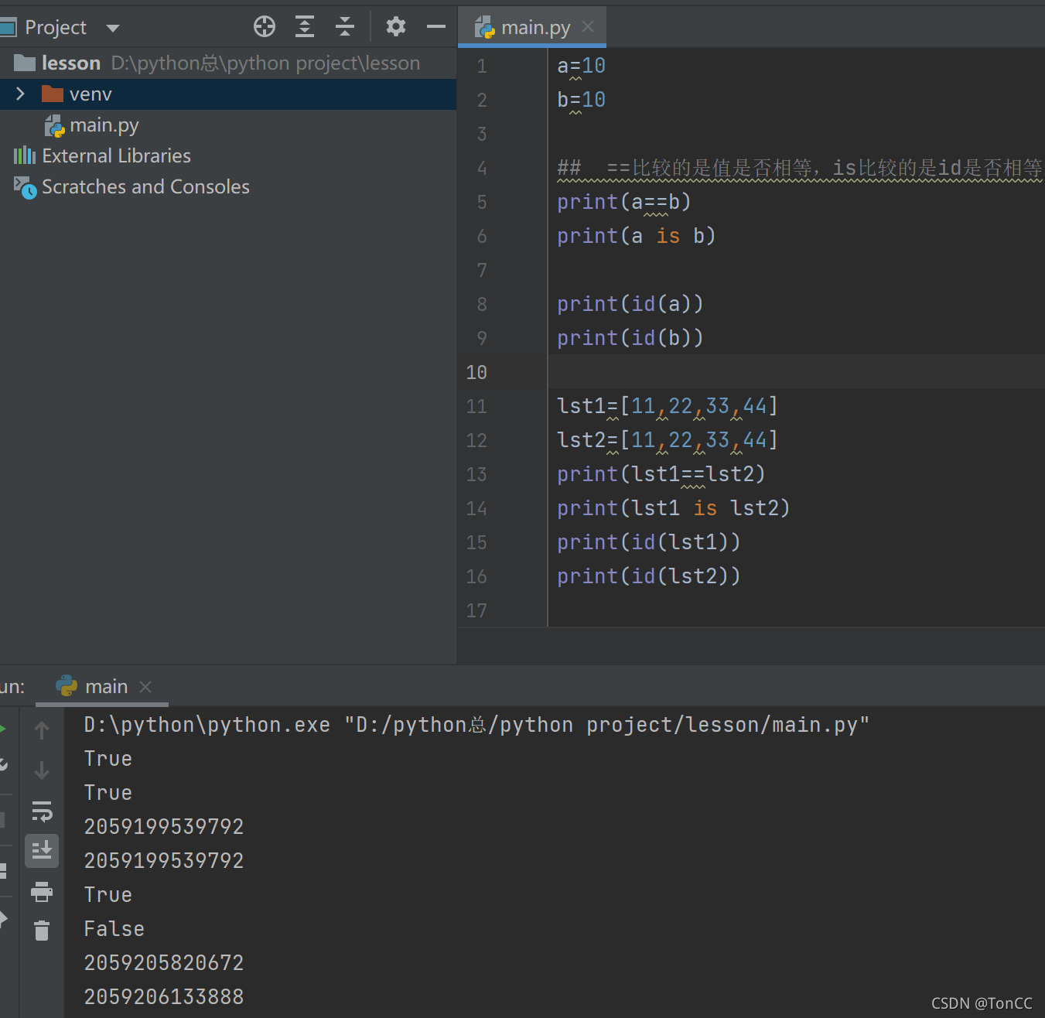This screenshot has width=1045, height=1018.
Task: Click the Select Opened File locate icon
Action: click(x=265, y=27)
